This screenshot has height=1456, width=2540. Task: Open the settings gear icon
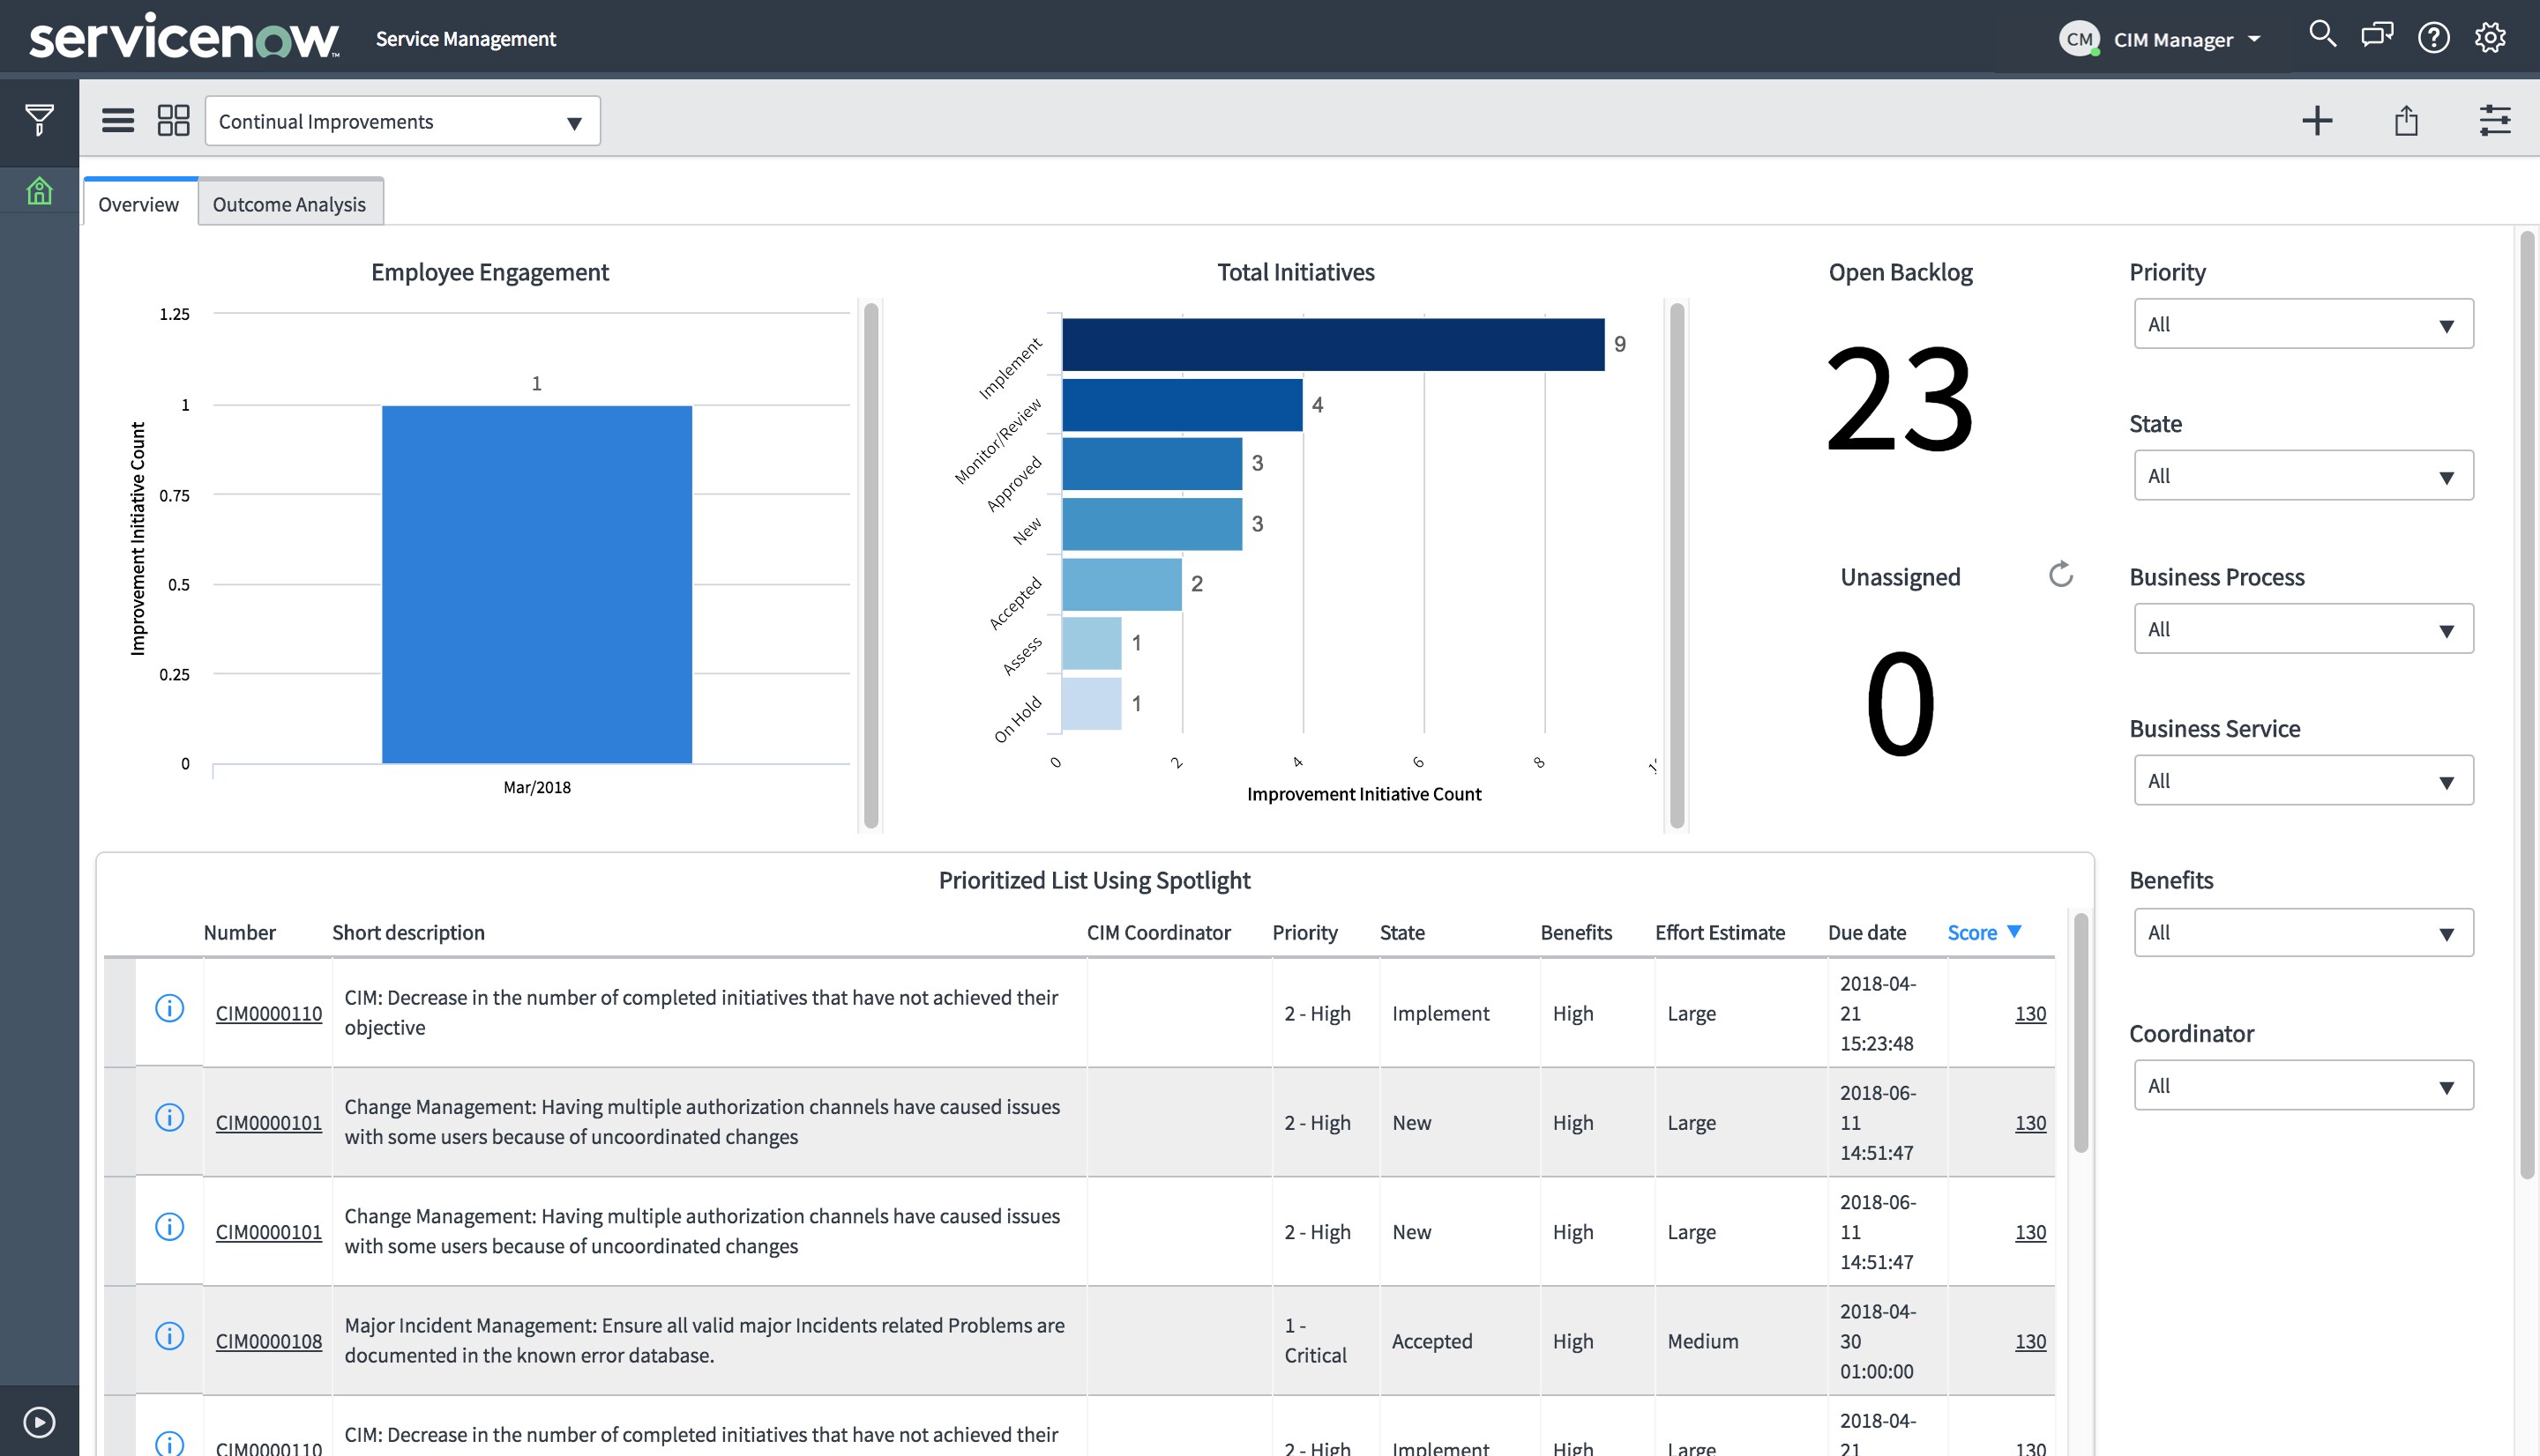click(2490, 36)
